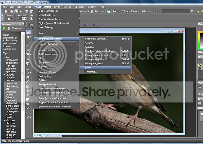The image size is (203, 144).
Task: Click the Zoom in magnifier icon
Action: tap(92, 11)
